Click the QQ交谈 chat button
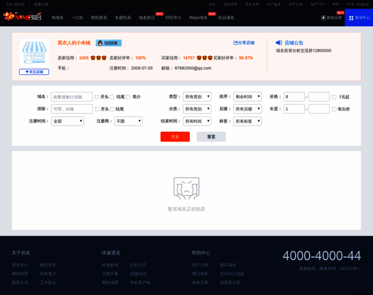The image size is (373, 295). (109, 43)
